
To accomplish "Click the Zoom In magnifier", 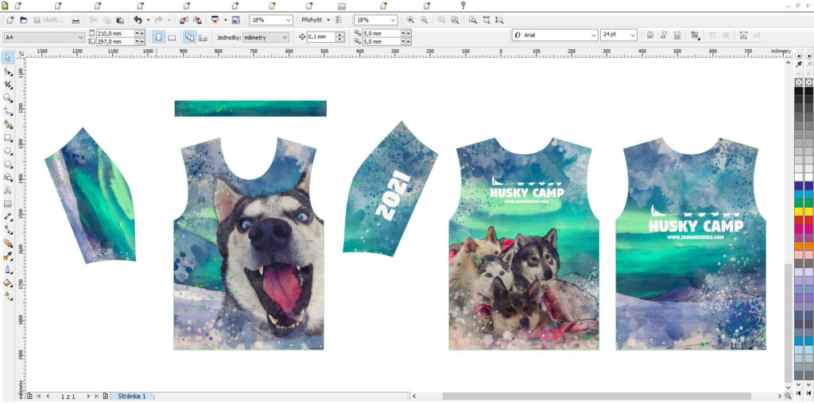I will coord(411,20).
